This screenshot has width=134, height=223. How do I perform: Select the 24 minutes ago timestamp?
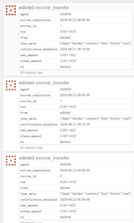click(x=31, y=148)
